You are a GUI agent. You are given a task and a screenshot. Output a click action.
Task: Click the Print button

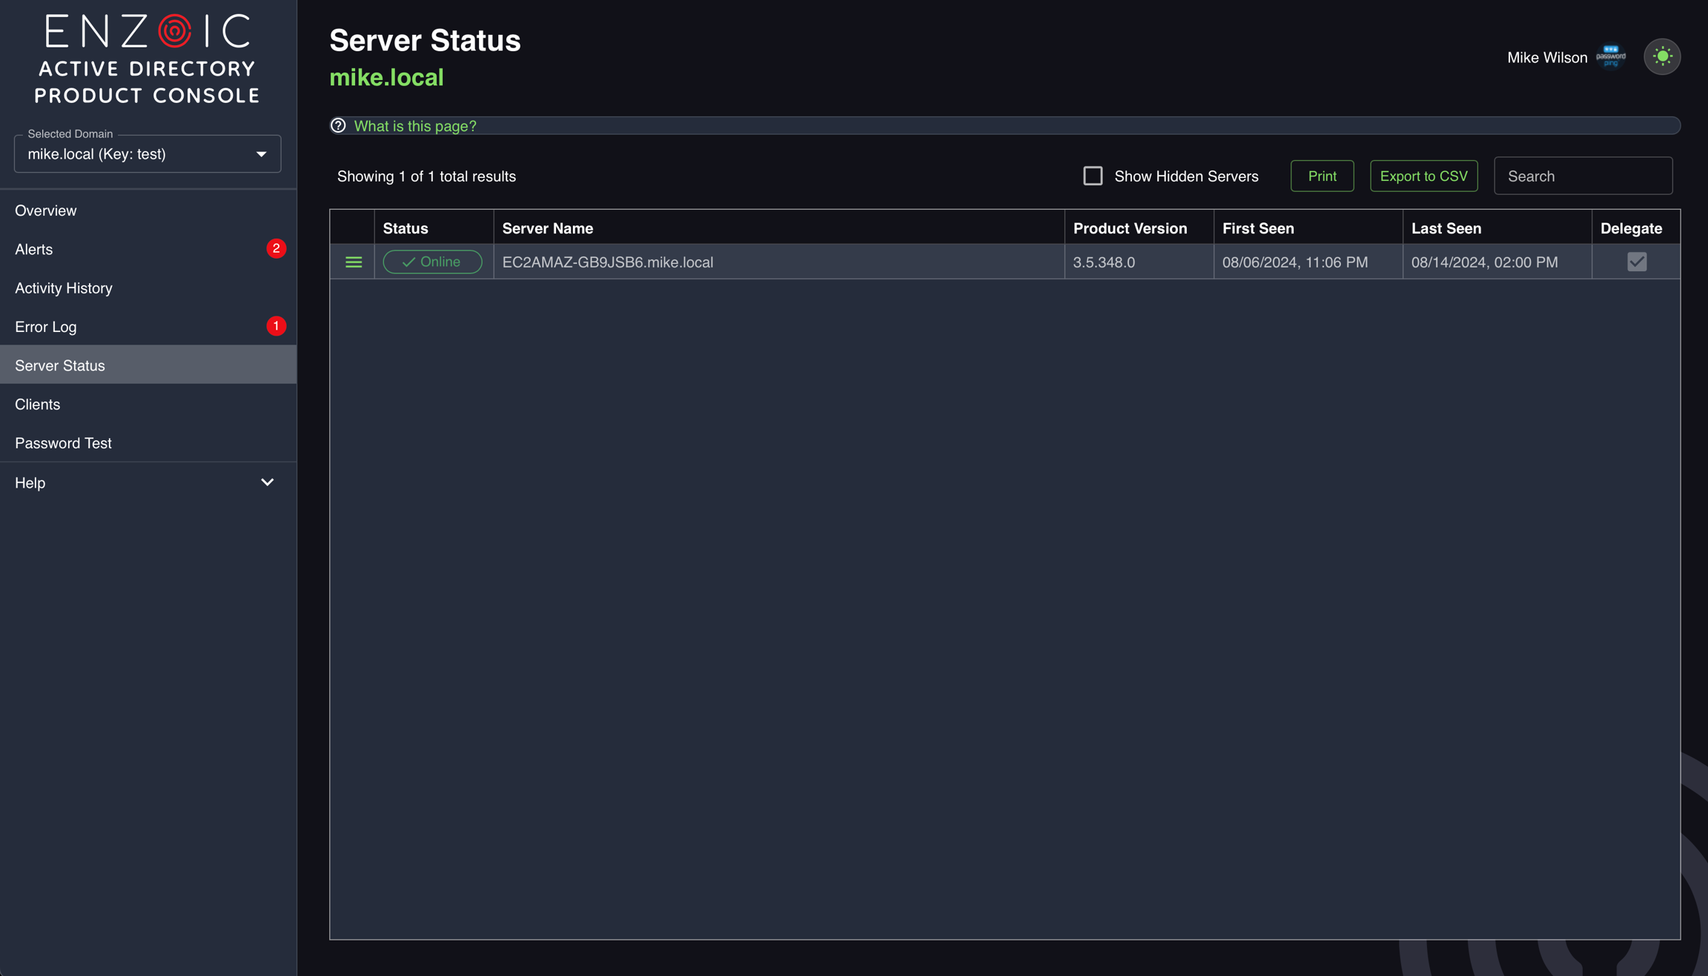1322,176
